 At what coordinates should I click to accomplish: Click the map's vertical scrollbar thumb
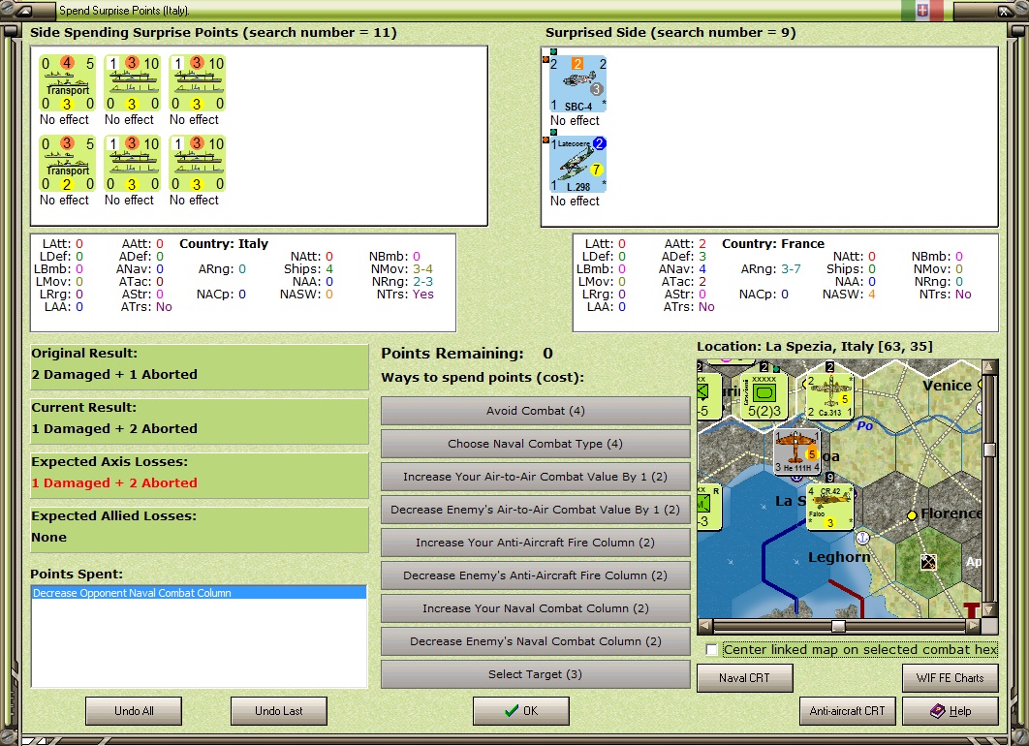(x=989, y=450)
